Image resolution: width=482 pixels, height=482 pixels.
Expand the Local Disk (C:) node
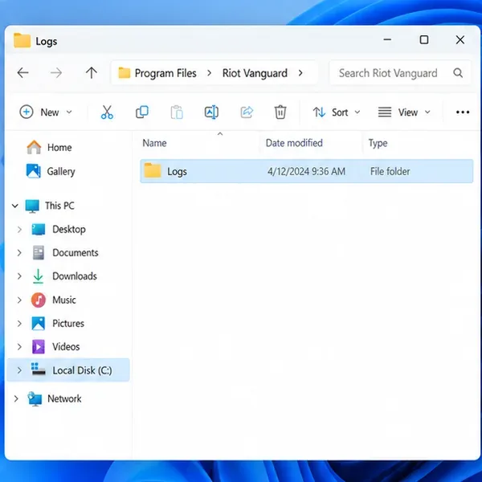click(x=19, y=370)
